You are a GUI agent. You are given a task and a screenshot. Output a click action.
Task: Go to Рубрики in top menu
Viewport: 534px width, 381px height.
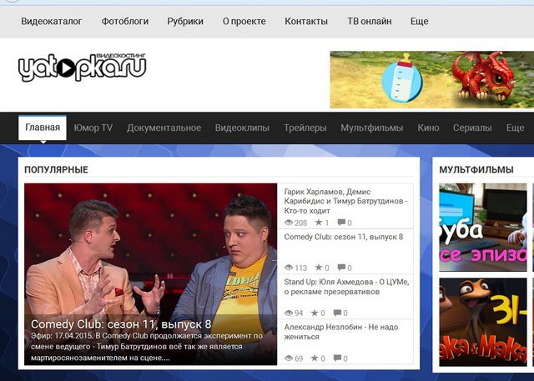[x=185, y=22]
